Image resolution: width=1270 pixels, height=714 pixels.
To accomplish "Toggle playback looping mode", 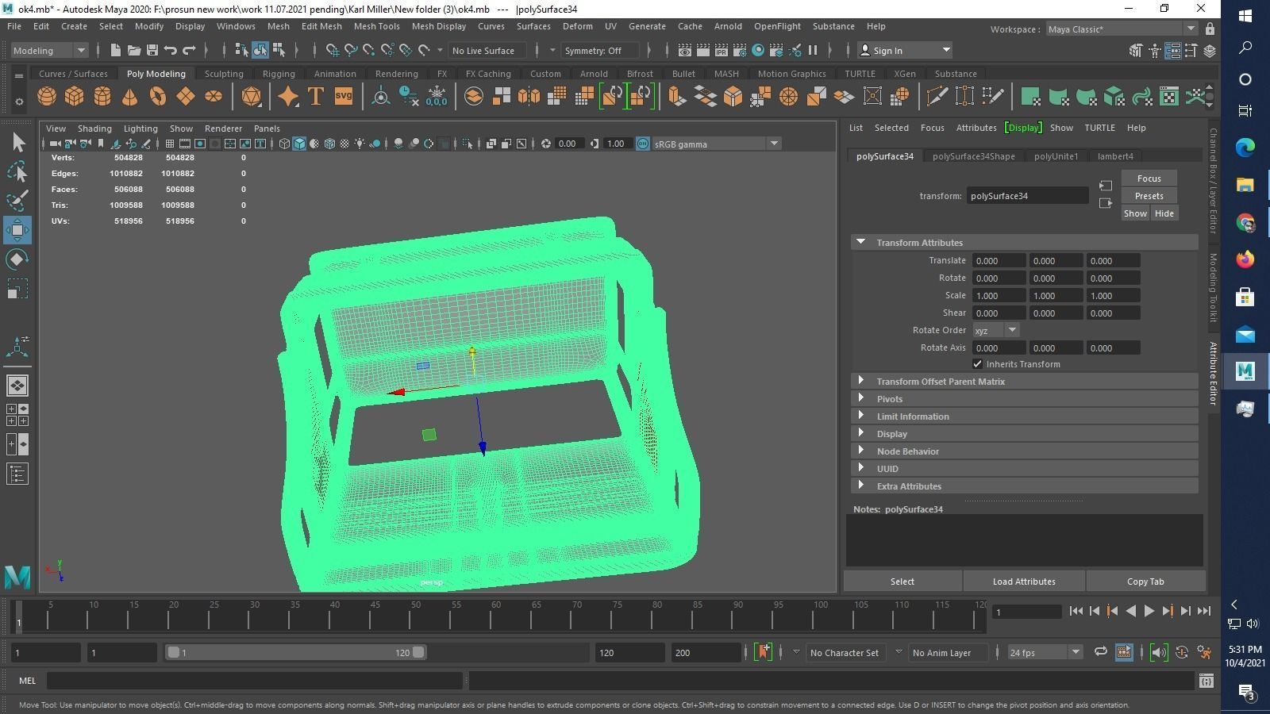I will (1100, 652).
